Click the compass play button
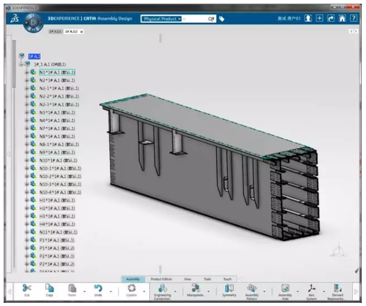Viewport: 366px width, 306px height. [33, 23]
